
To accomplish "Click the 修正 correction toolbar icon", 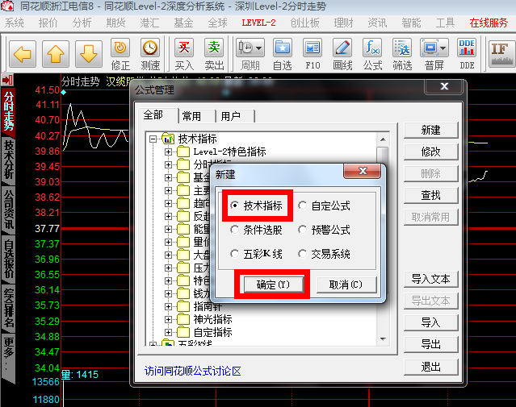I will click(120, 53).
